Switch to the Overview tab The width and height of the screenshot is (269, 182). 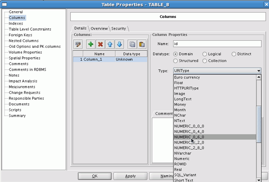point(99,29)
